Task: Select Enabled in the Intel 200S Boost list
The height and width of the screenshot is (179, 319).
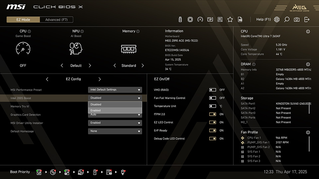Action: pos(115,110)
